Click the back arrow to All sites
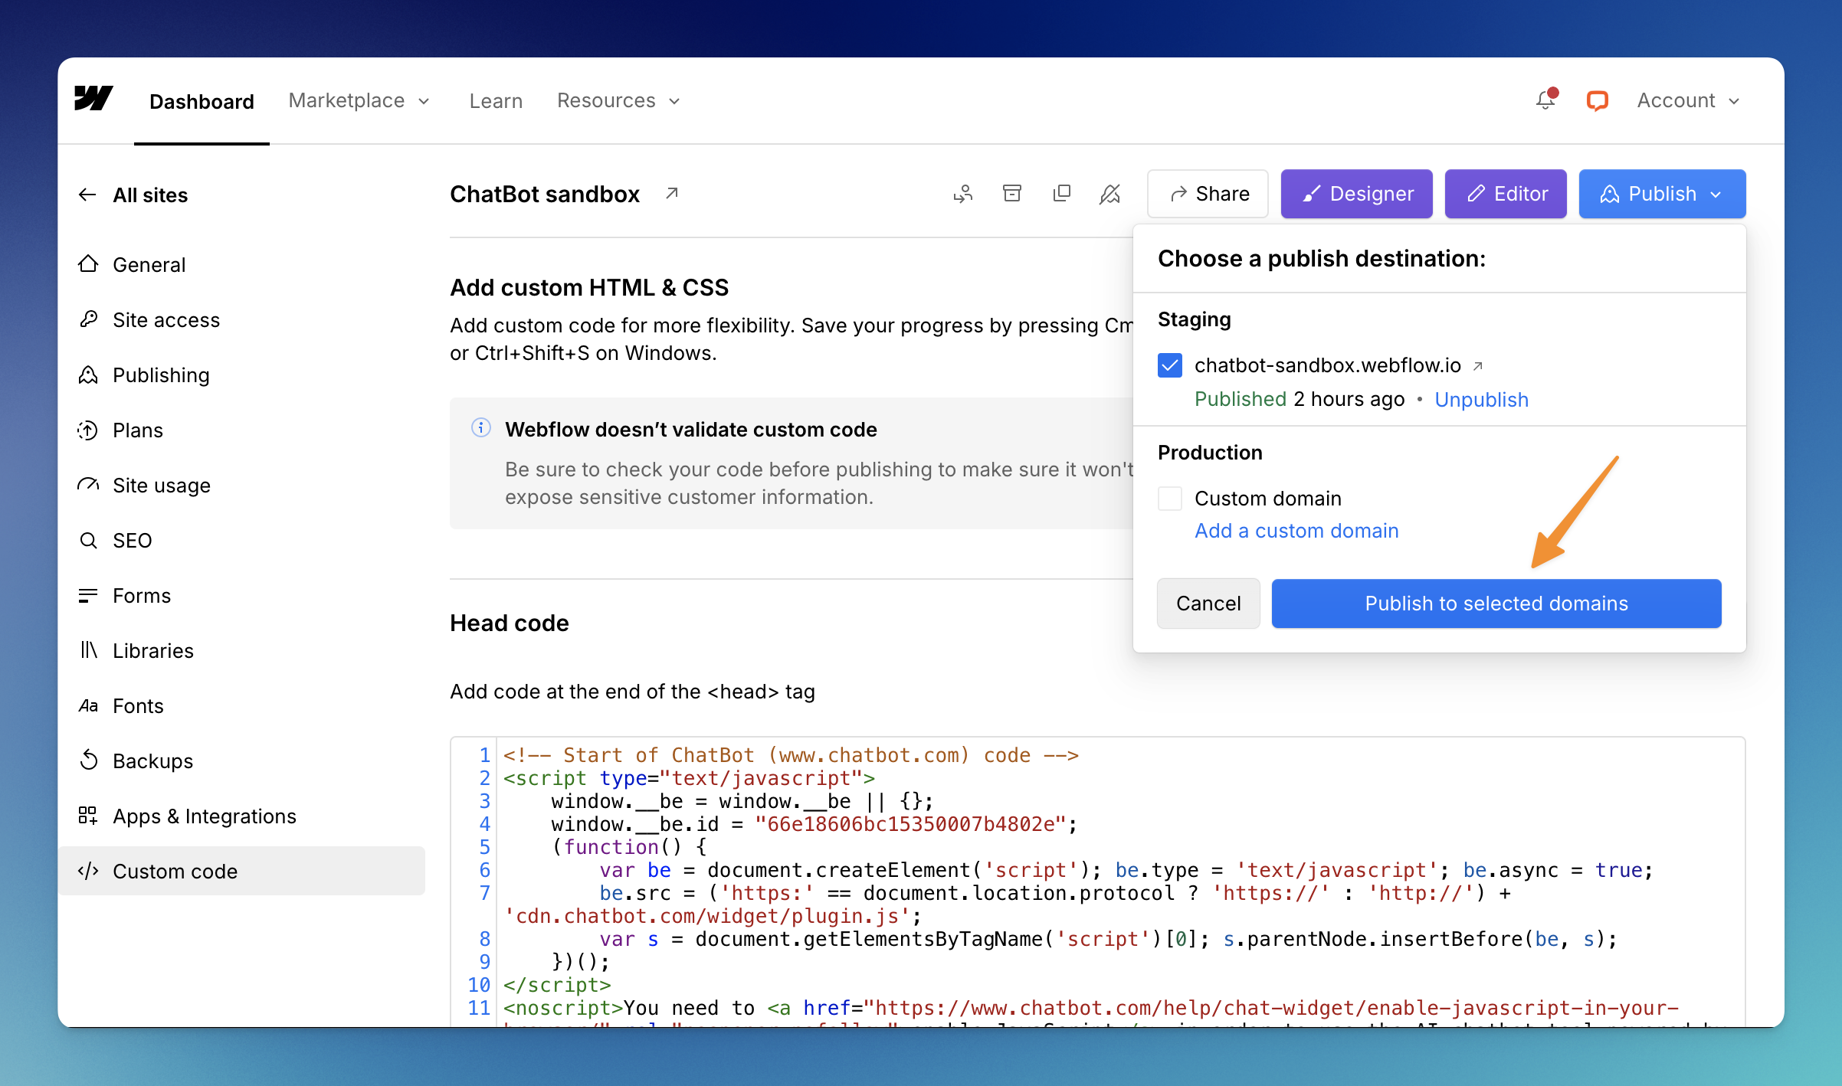1842x1086 pixels. pos(87,195)
